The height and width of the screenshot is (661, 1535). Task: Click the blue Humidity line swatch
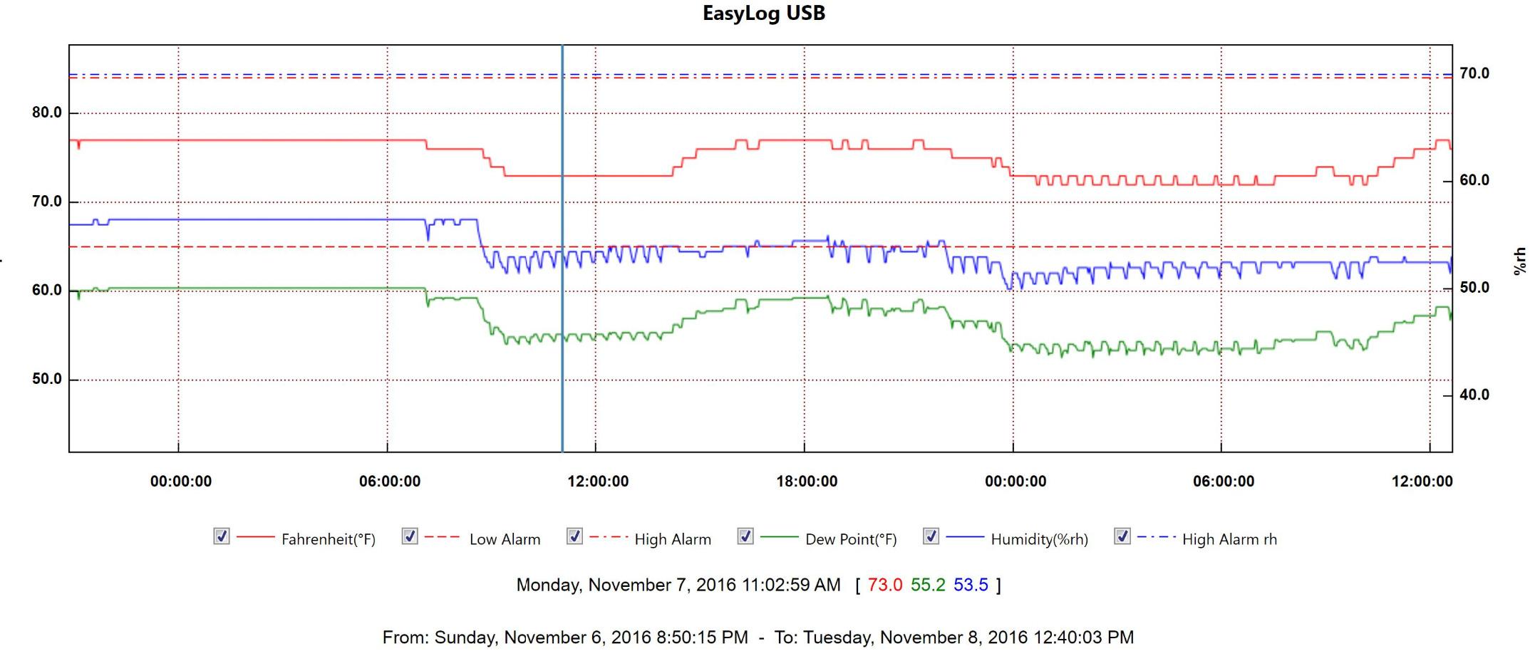click(965, 537)
